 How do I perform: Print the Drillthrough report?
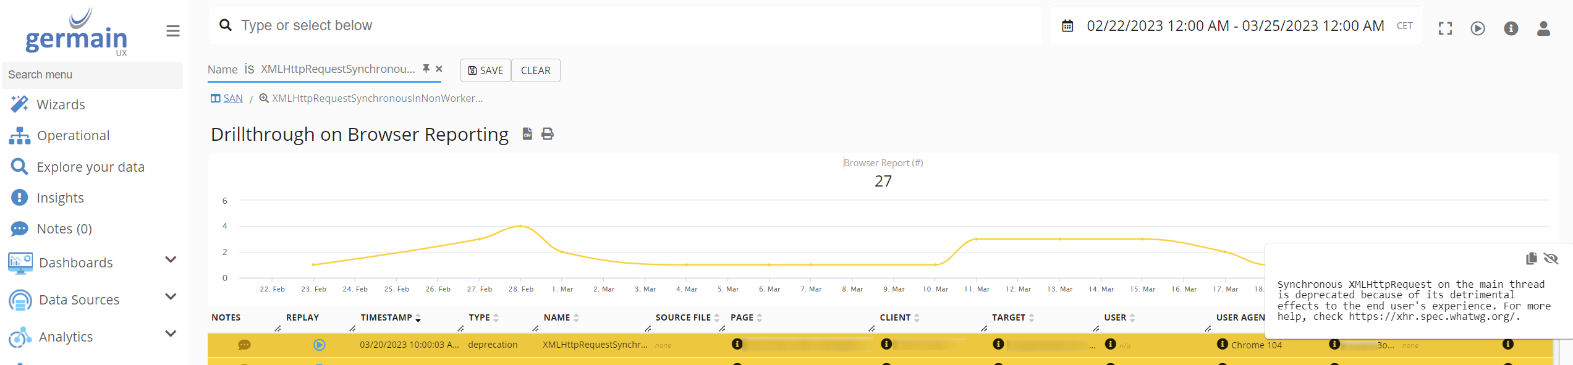click(x=548, y=134)
